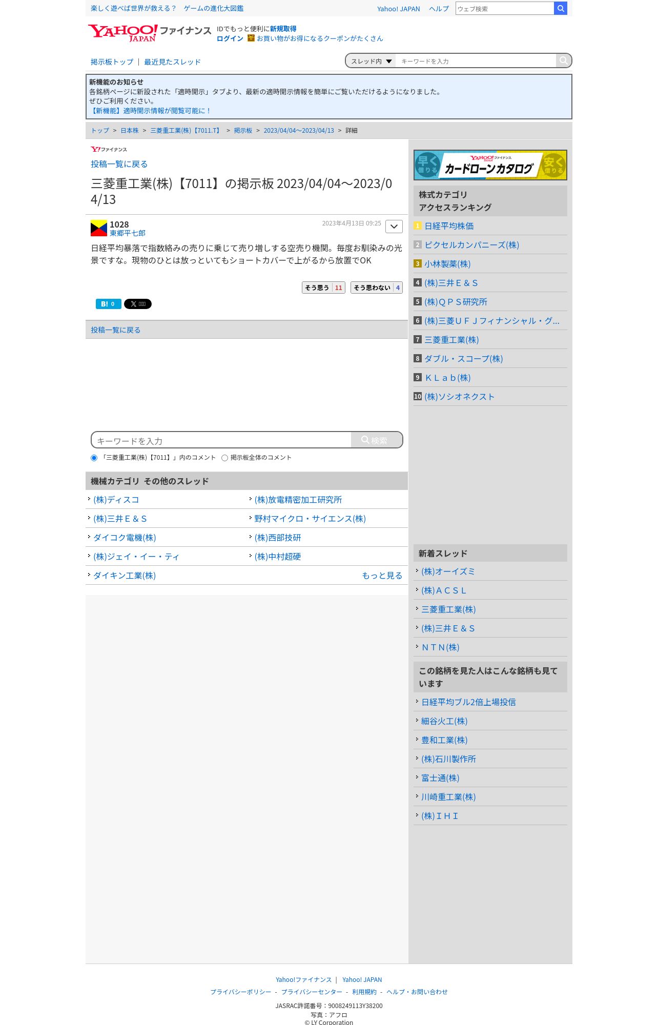658x1025 pixels.
Task: Open 日経平均ブル2倍上場投信 link
Action: click(x=468, y=702)
